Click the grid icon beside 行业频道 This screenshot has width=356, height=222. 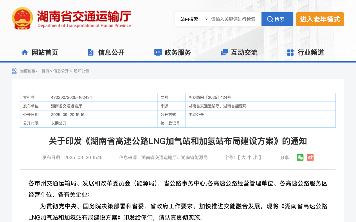(x=290, y=52)
